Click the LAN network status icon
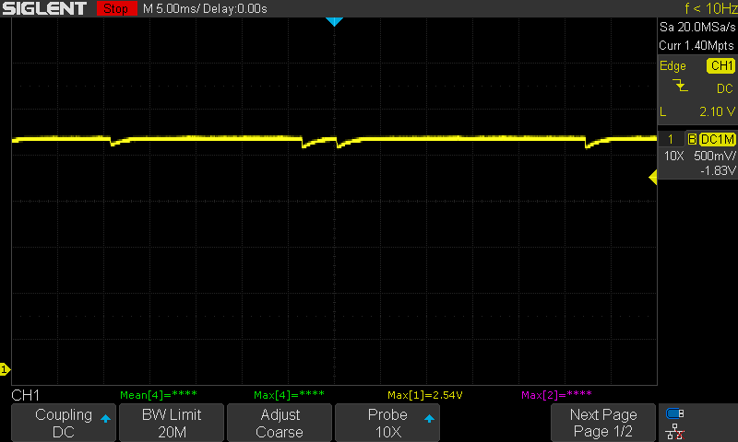738x442 pixels. point(675,431)
